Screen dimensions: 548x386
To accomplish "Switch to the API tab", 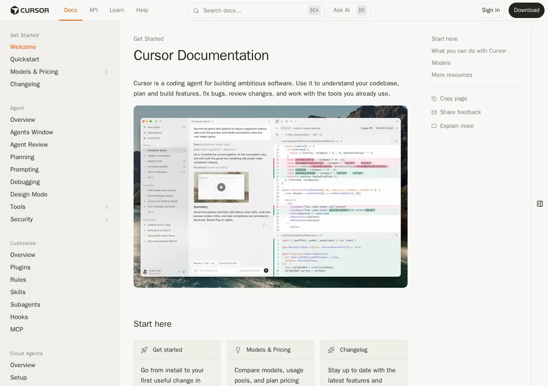I will (x=93, y=10).
